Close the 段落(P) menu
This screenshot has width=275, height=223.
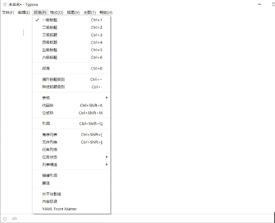(x=40, y=12)
